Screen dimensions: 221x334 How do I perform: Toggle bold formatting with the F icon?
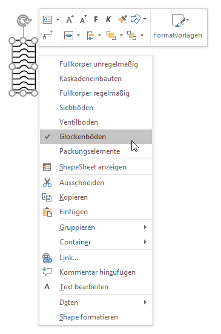(x=96, y=19)
